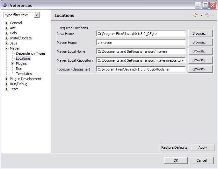This screenshot has height=169, width=218.
Task: Click the Maven Local Home field
Action: 141,51
